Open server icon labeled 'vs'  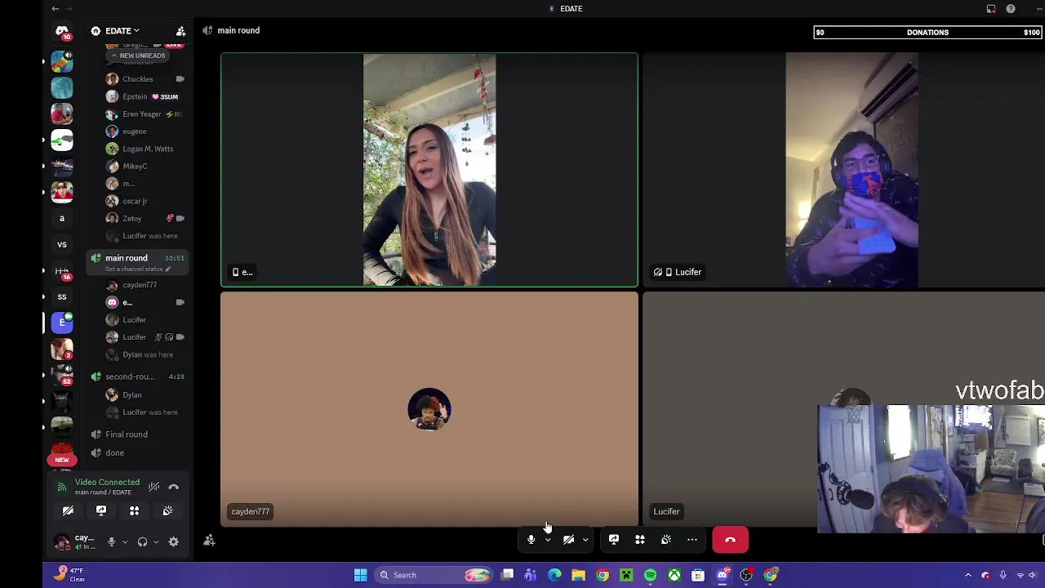62,244
